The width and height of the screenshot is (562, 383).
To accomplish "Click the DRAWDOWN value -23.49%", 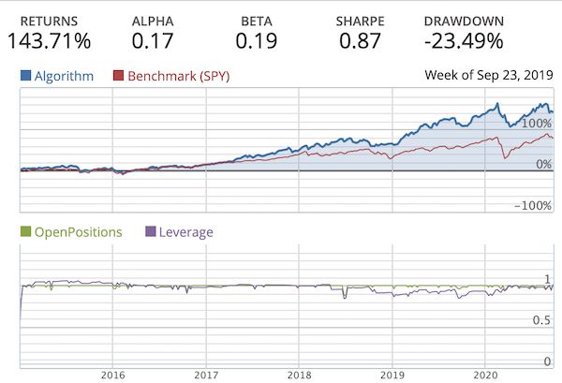I will 463,41.
